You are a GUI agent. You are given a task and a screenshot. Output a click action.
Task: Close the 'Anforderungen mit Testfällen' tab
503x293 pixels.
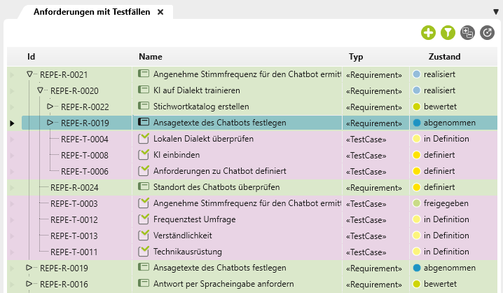pyautogui.click(x=160, y=13)
